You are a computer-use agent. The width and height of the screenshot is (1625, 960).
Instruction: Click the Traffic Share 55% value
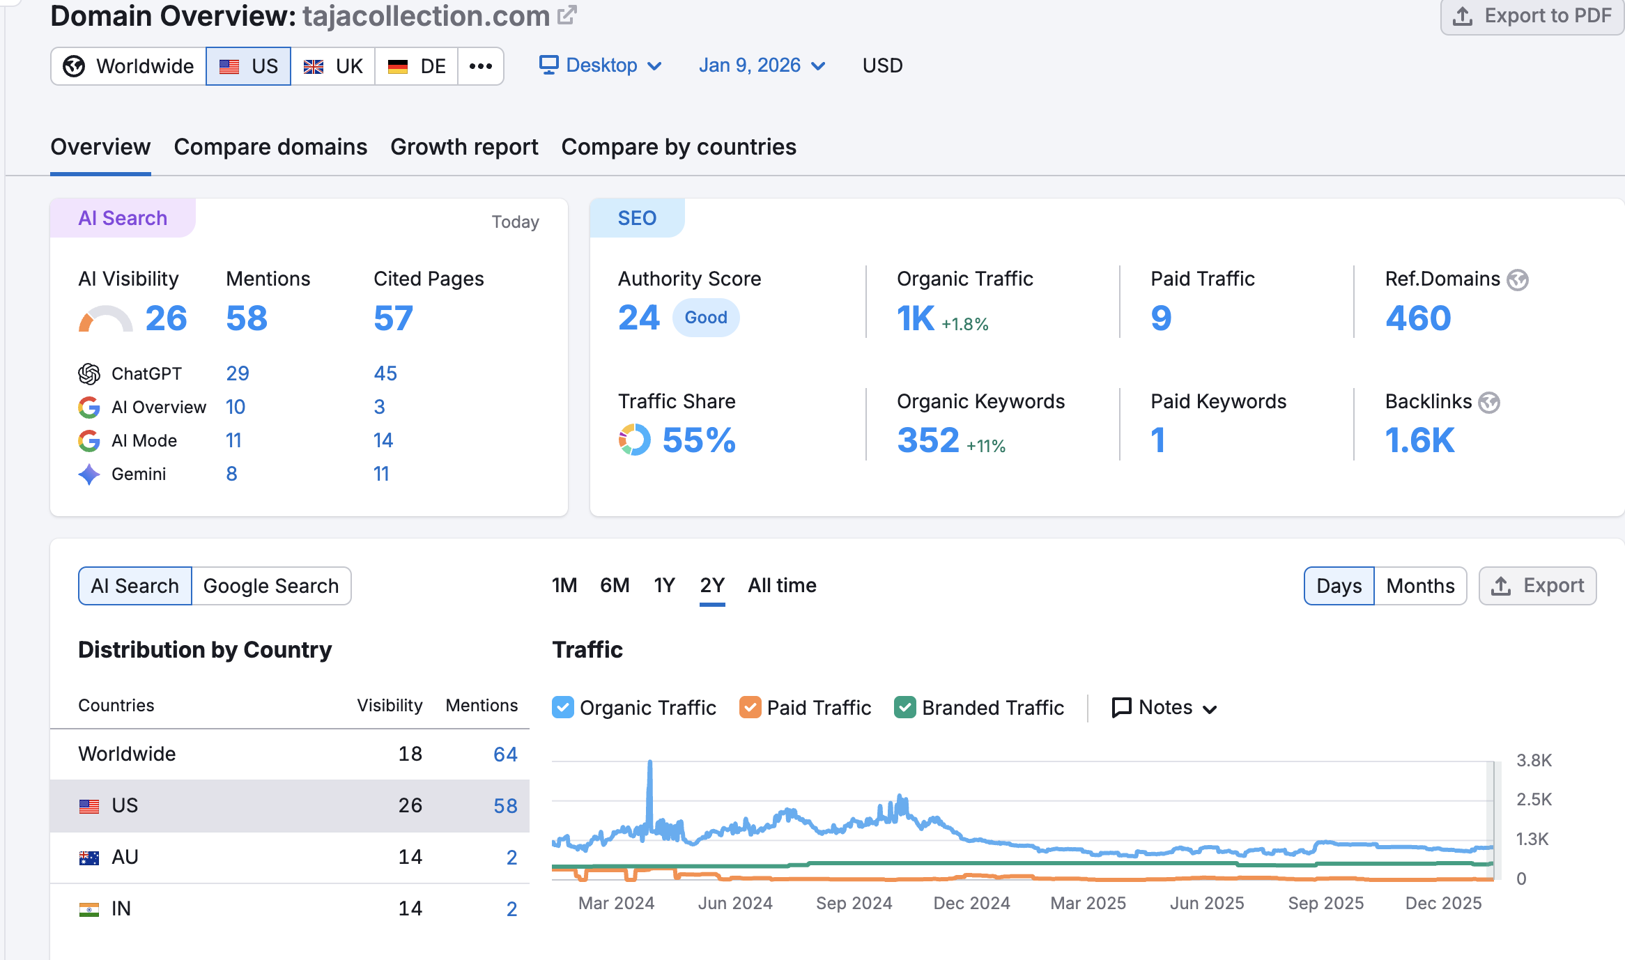point(699,440)
